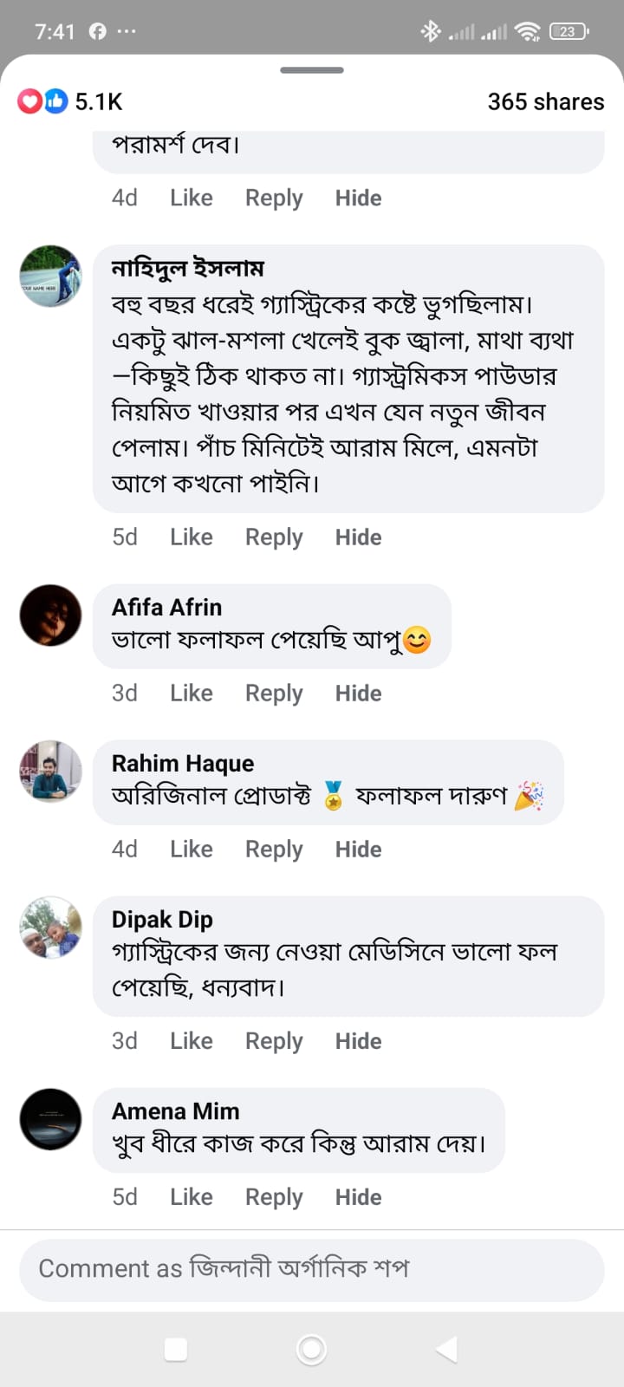Open Afifa Afrin's profile name link

click(166, 607)
